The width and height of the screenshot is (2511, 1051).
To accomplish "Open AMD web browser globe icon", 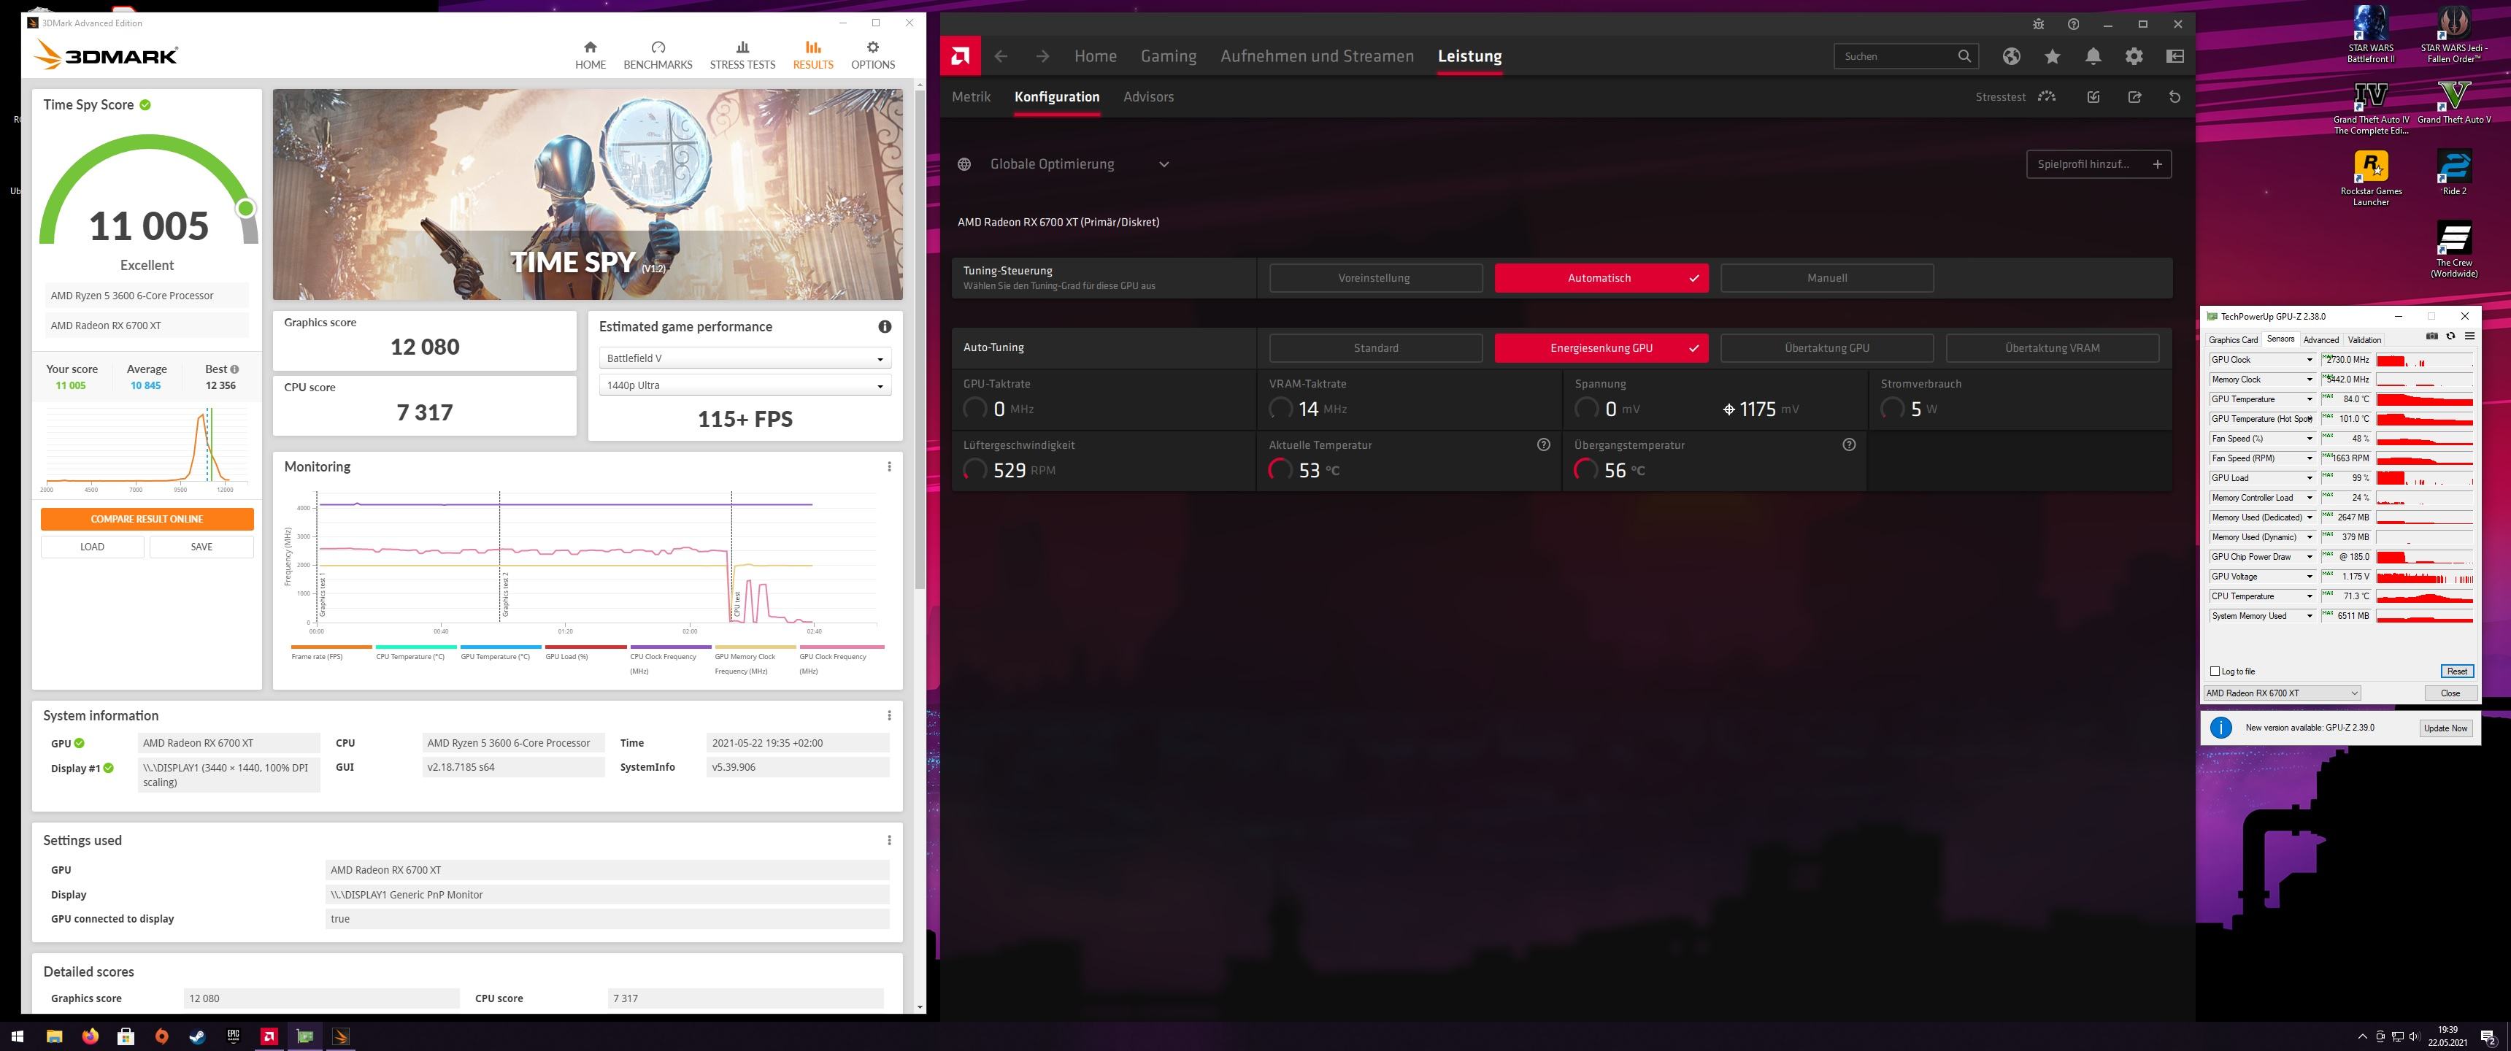I will click(x=2011, y=56).
